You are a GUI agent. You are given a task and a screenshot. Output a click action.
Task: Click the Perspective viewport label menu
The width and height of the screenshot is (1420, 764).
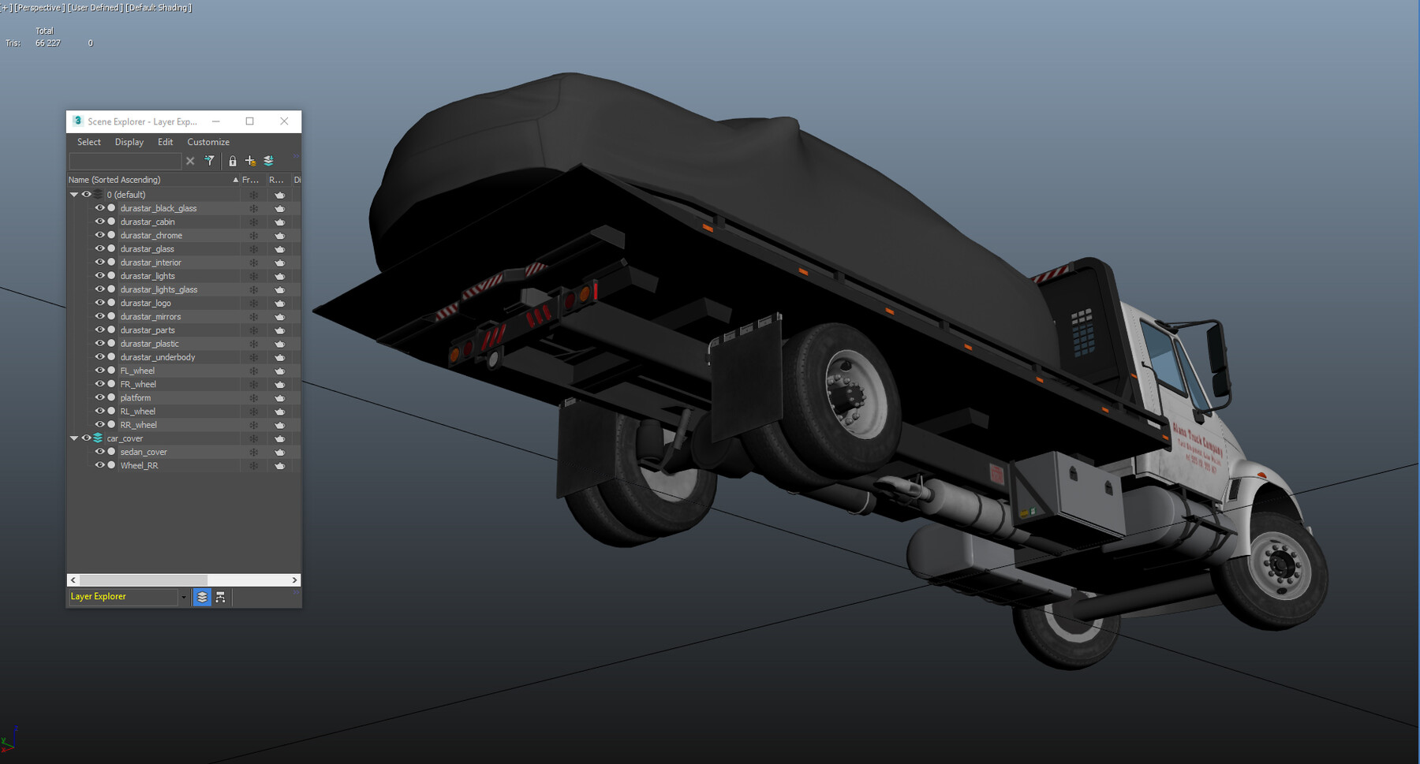pos(39,8)
